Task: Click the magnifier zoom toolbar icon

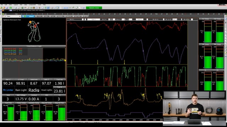Action: pos(77,8)
